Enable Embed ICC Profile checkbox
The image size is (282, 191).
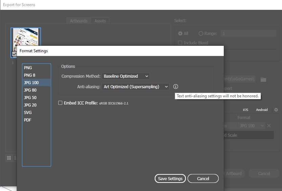[x=60, y=103]
